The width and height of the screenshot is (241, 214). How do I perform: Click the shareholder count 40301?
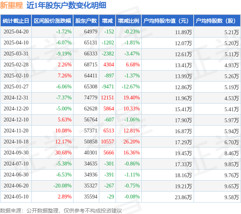(x=91, y=153)
